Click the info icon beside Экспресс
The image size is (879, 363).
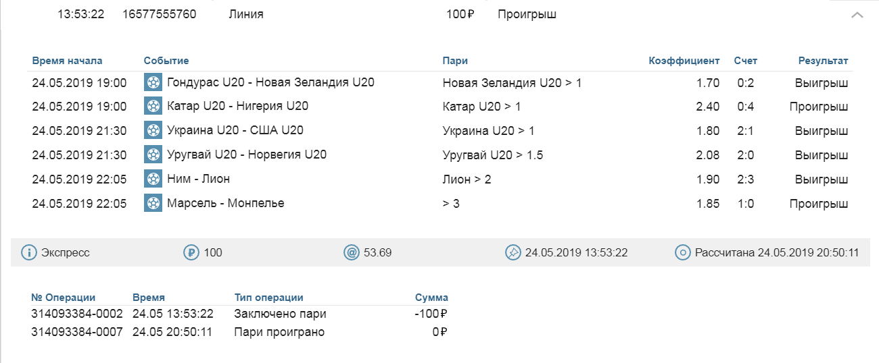[28, 253]
